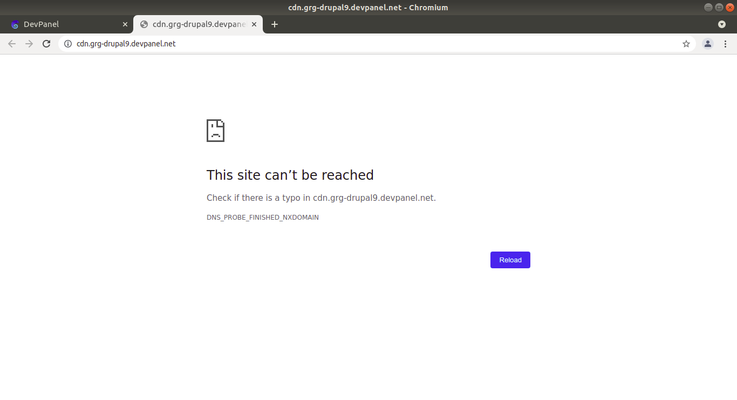Click inside the address bar
The width and height of the screenshot is (737, 400).
(216, 44)
